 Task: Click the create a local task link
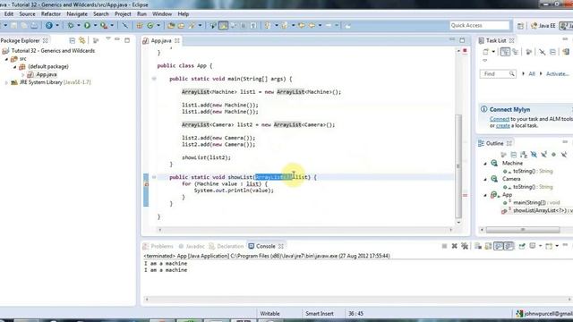(502, 125)
